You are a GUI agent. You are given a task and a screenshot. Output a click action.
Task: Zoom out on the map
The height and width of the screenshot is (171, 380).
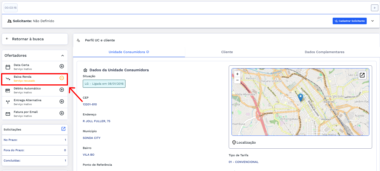[237, 80]
